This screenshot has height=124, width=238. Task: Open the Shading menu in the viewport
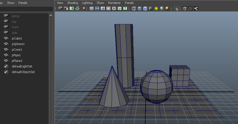coord(73,3)
